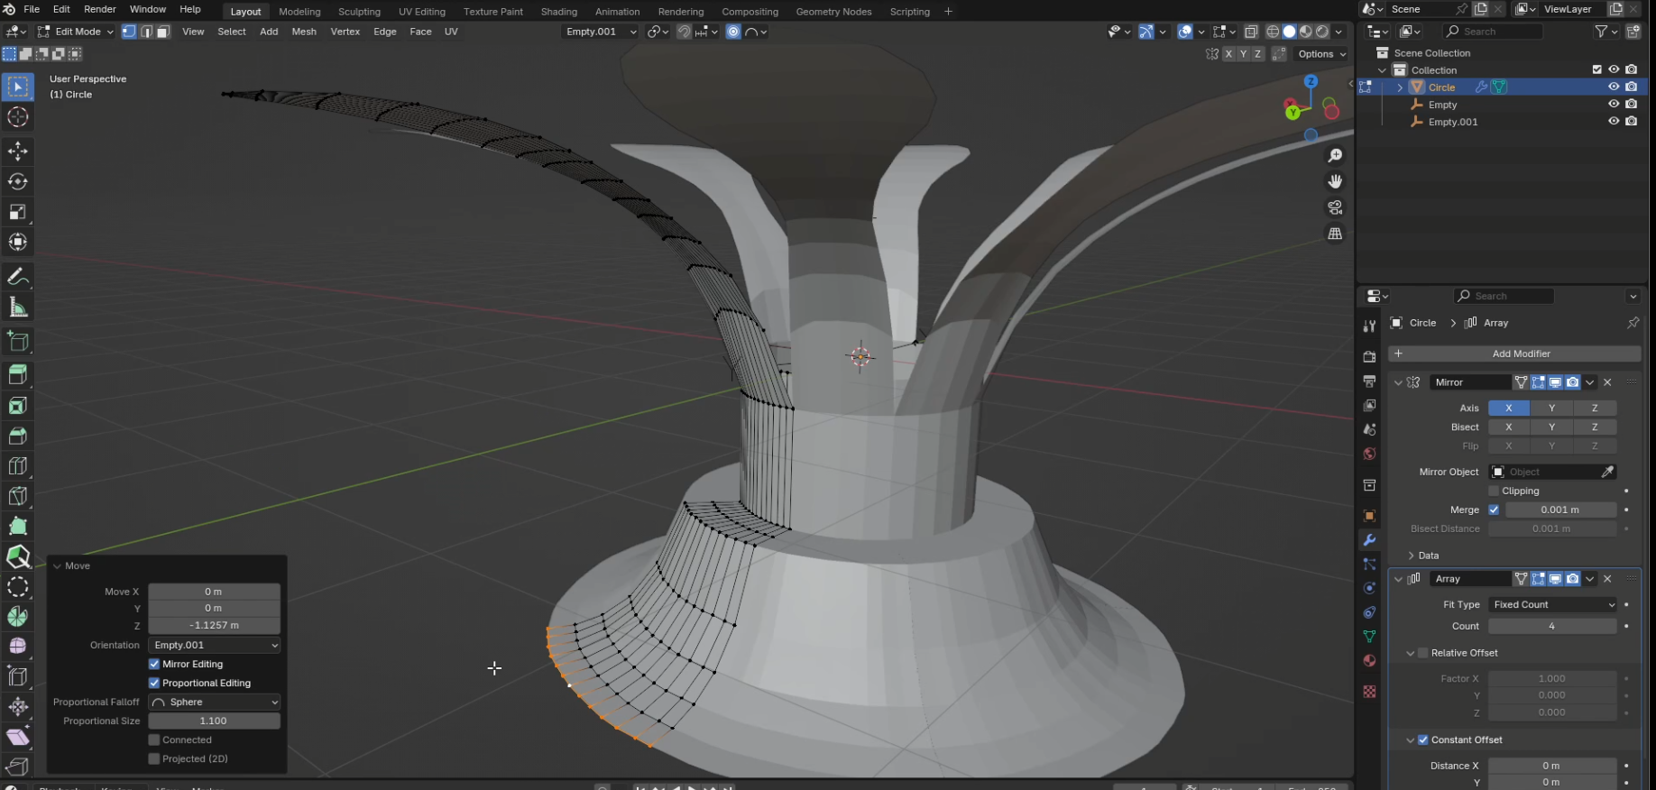Open the Vertex menu
The height and width of the screenshot is (790, 1656).
[x=345, y=32]
